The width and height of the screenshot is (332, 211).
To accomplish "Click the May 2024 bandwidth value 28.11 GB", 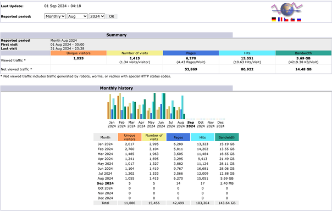I will [x=227, y=164].
